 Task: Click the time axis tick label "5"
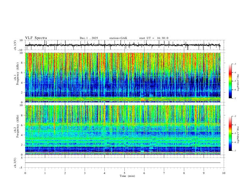point(124,173)
